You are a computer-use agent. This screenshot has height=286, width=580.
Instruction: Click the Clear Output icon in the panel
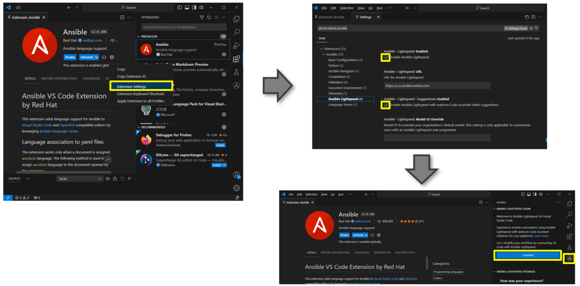click(x=108, y=178)
